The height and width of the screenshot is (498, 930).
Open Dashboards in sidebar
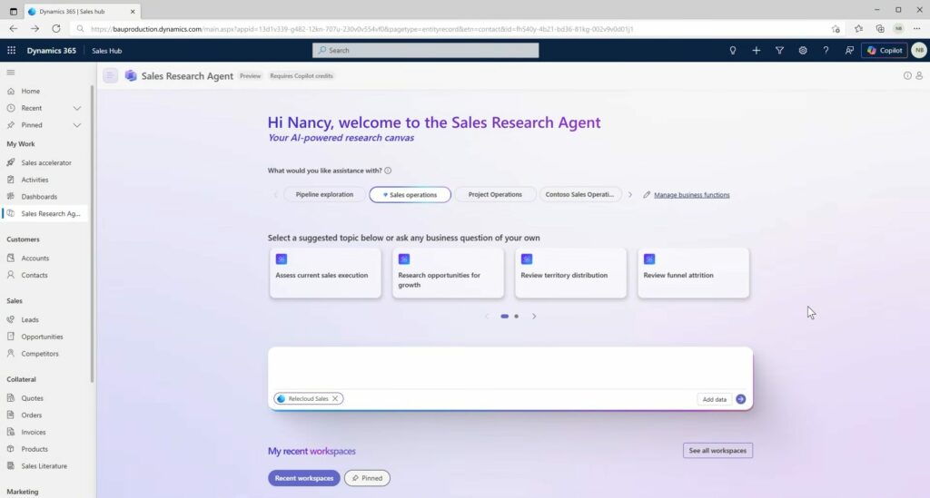point(38,197)
